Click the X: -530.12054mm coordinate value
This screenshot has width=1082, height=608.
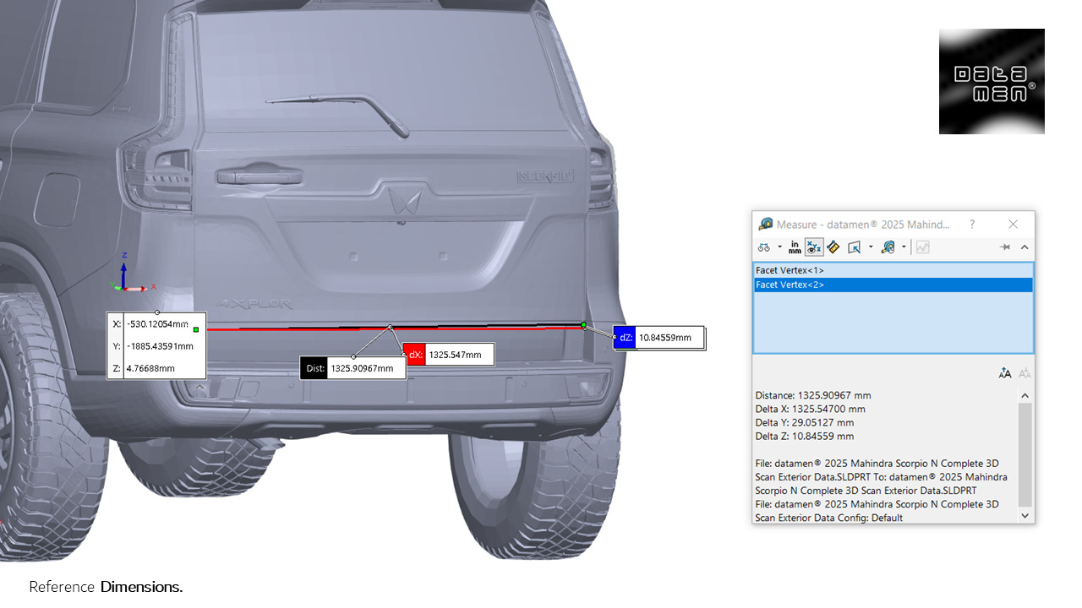[156, 323]
